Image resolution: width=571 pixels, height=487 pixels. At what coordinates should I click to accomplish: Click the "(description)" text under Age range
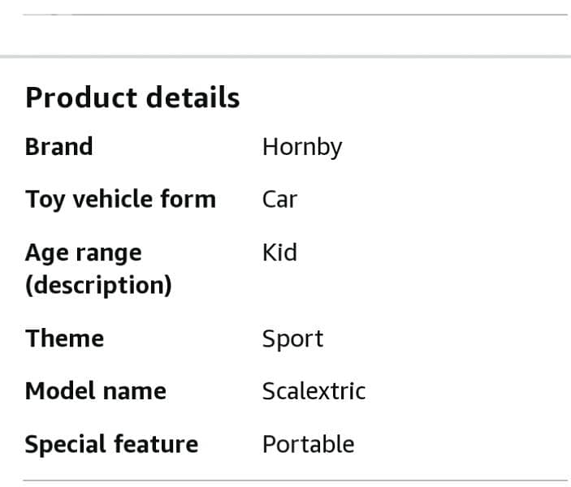(x=98, y=286)
